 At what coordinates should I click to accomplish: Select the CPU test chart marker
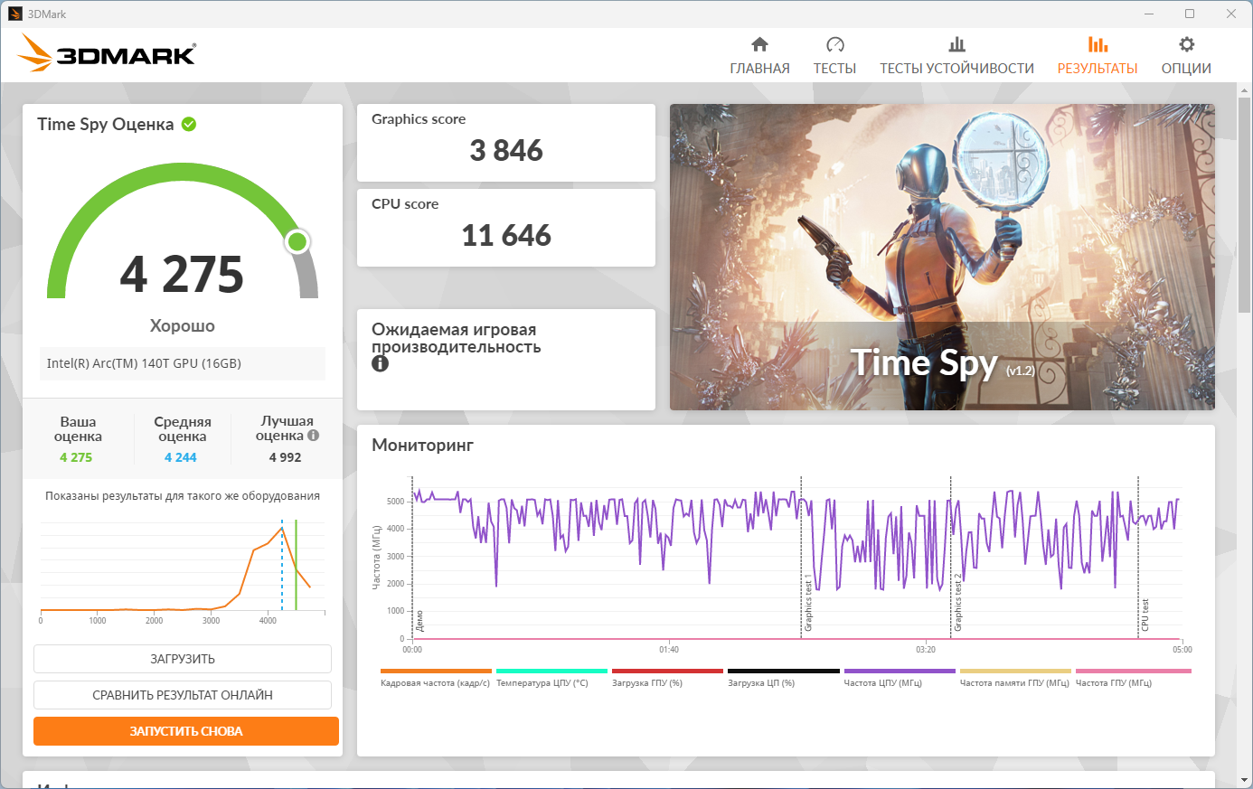point(1145,615)
